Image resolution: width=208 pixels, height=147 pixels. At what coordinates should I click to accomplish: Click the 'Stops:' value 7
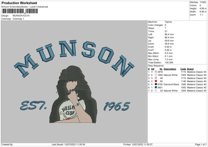tap(165, 28)
